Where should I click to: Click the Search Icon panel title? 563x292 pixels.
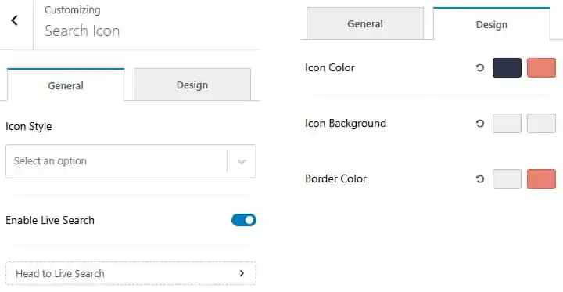[82, 31]
